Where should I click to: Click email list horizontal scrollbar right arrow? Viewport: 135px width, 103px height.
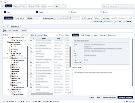pyautogui.click(x=69, y=94)
